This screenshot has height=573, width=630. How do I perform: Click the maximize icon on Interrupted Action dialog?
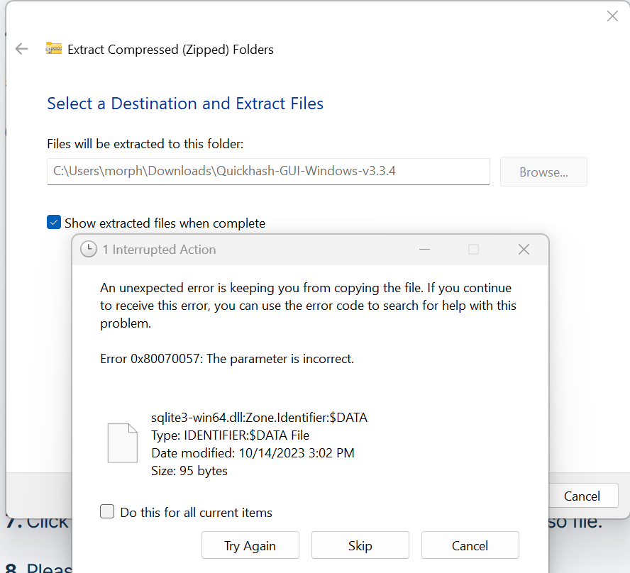[473, 250]
